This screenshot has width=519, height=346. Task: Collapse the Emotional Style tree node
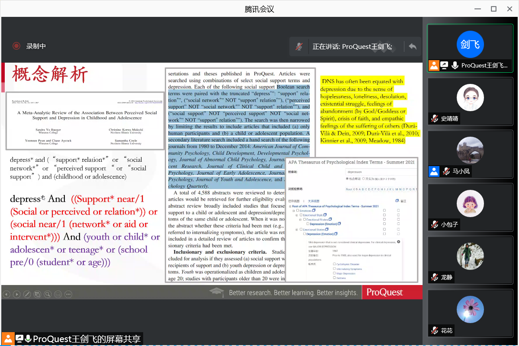297,215
